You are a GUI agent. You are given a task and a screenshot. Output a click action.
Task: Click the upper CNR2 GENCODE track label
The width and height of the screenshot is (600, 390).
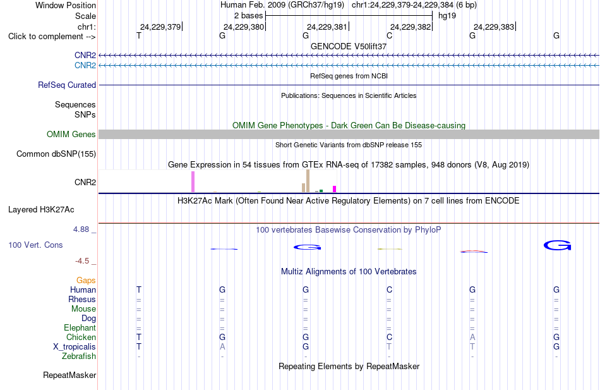tap(85, 55)
